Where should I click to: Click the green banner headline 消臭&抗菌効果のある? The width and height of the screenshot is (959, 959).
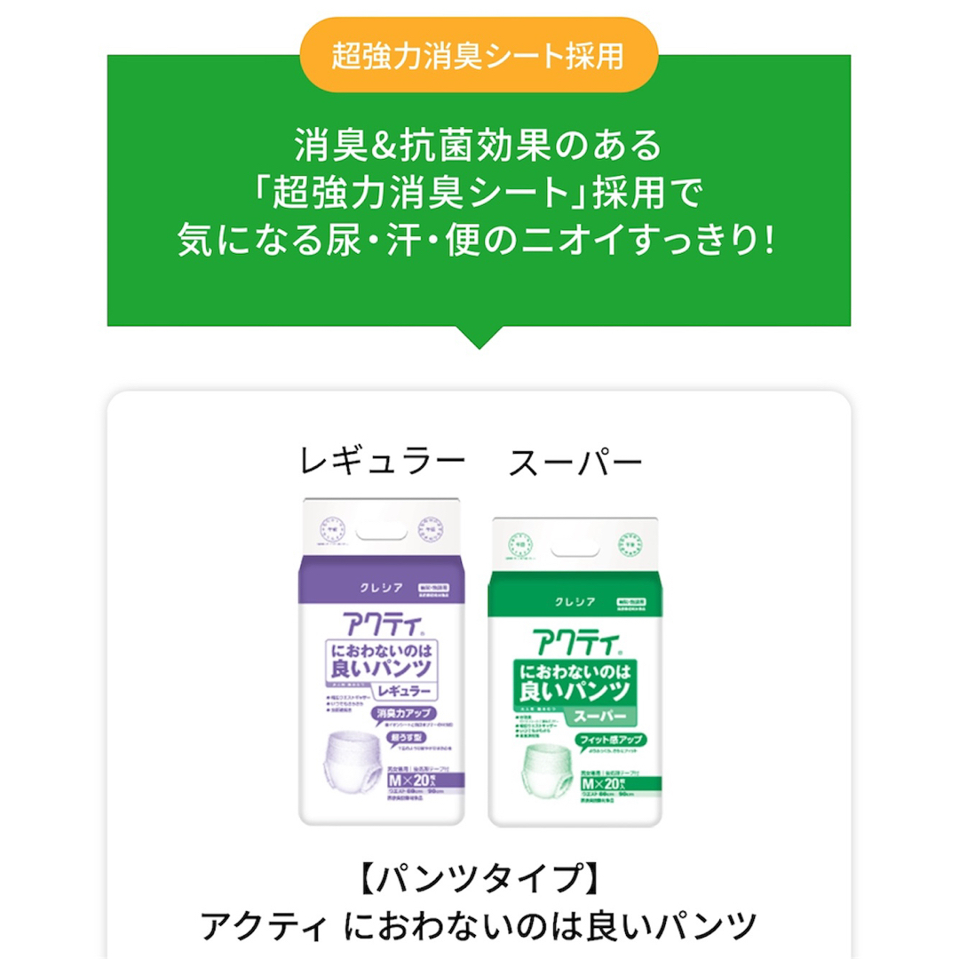479,145
